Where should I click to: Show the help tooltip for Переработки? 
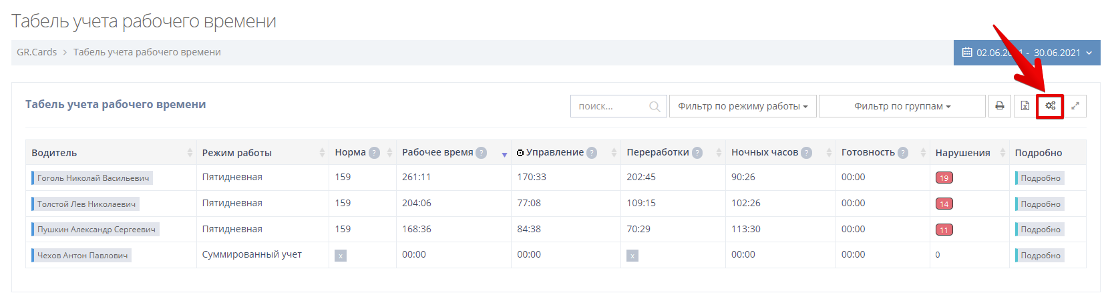point(697,153)
